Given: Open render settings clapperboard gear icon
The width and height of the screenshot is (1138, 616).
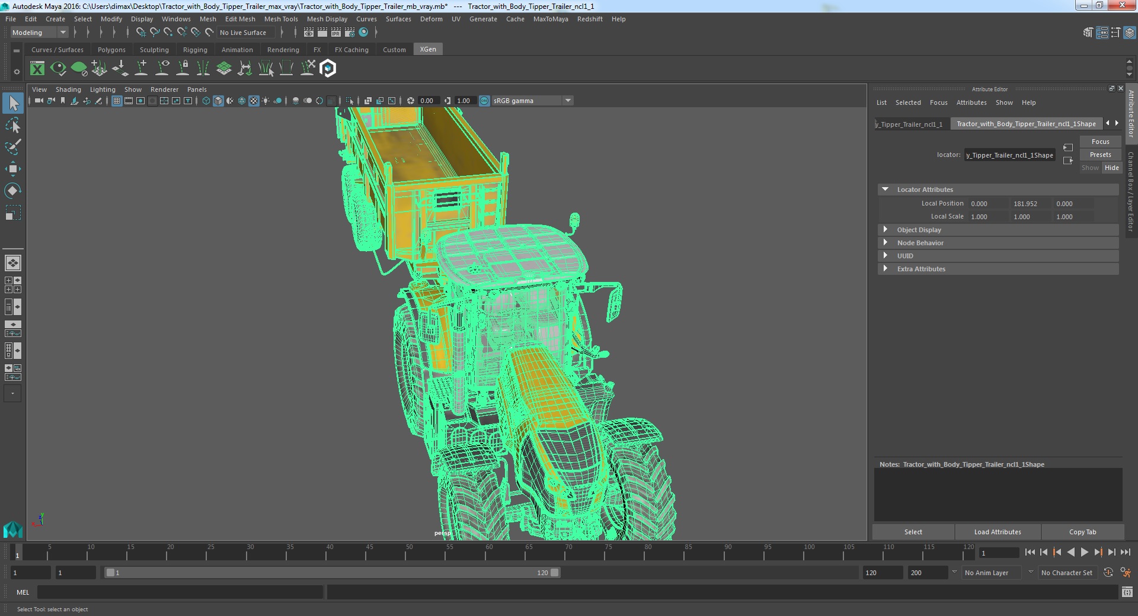Looking at the screenshot, I should [x=350, y=33].
